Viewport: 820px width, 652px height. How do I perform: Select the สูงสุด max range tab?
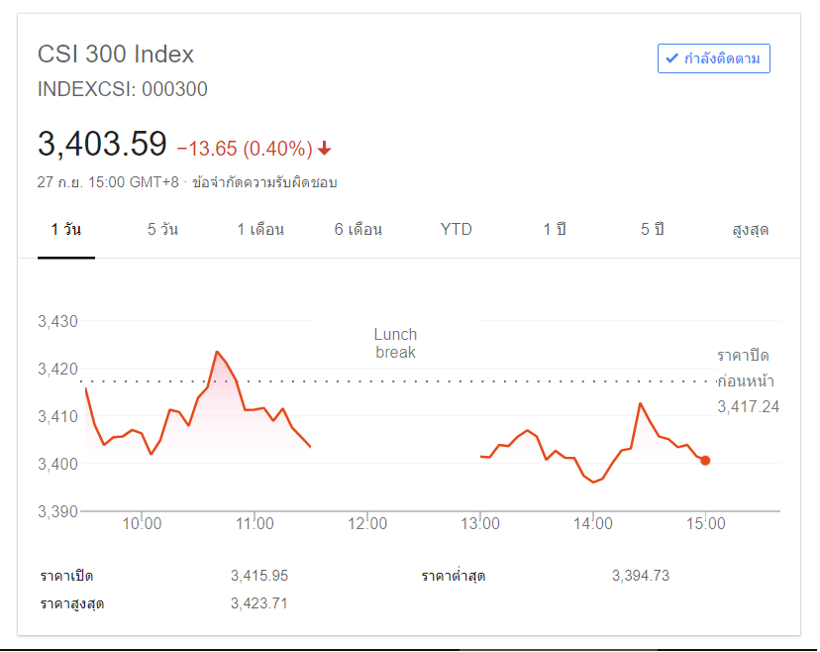pyautogui.click(x=750, y=230)
